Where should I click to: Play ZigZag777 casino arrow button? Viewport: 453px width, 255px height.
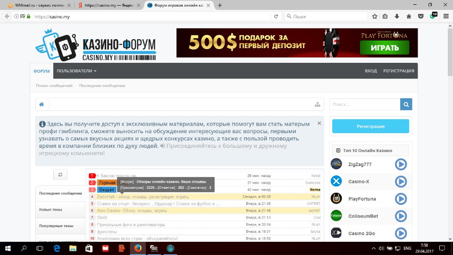tap(401, 164)
